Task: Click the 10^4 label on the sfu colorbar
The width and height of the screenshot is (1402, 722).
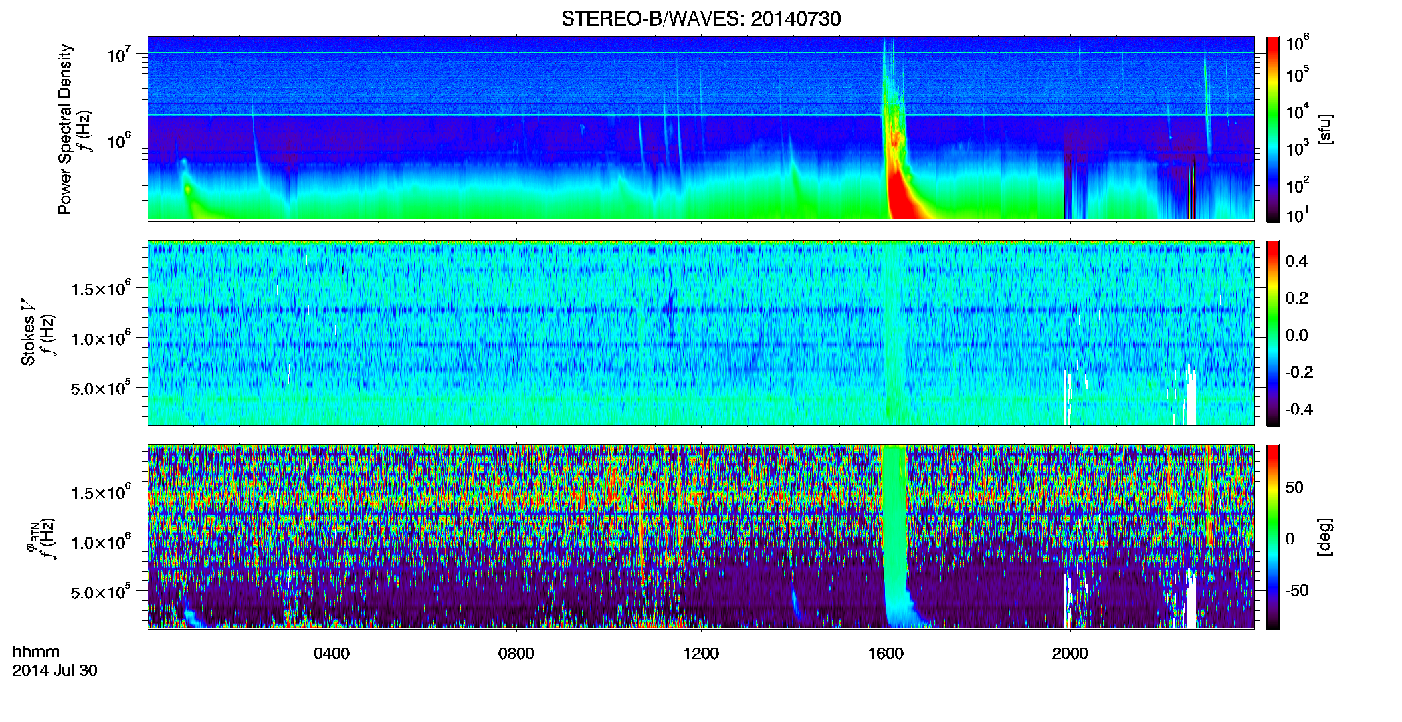Action: (x=1298, y=111)
